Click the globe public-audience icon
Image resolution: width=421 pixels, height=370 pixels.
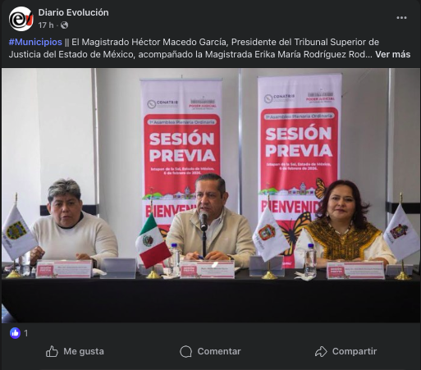64,25
